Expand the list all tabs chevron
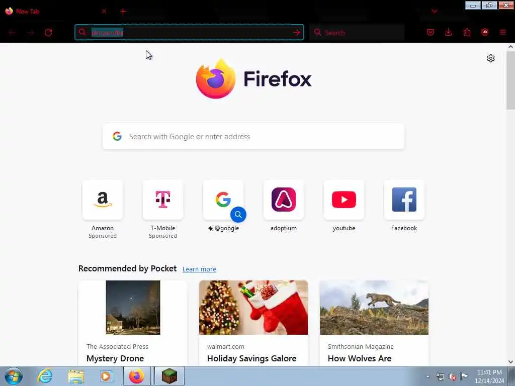Screen dimensions: 515x386 [x=434, y=11]
